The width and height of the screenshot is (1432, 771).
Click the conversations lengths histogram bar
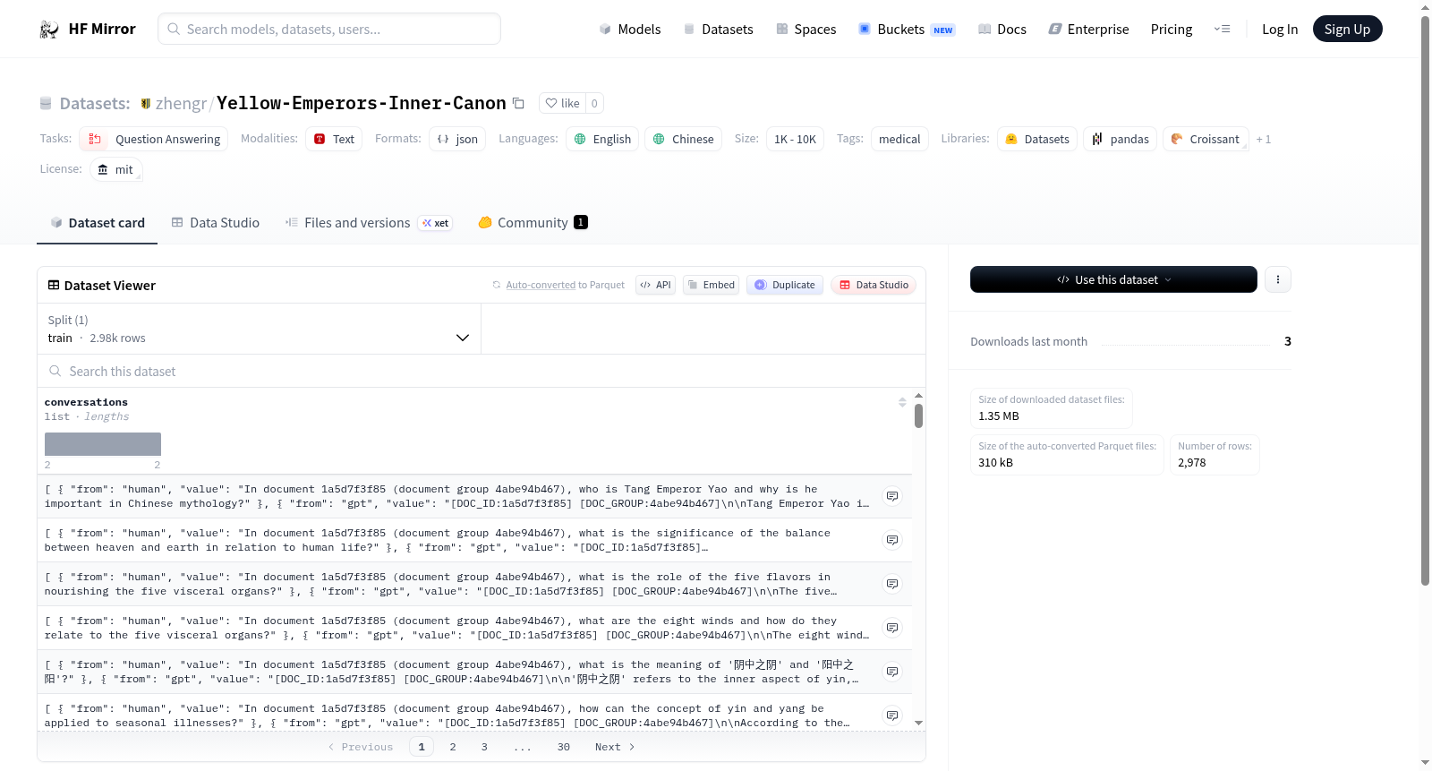pyautogui.click(x=103, y=444)
